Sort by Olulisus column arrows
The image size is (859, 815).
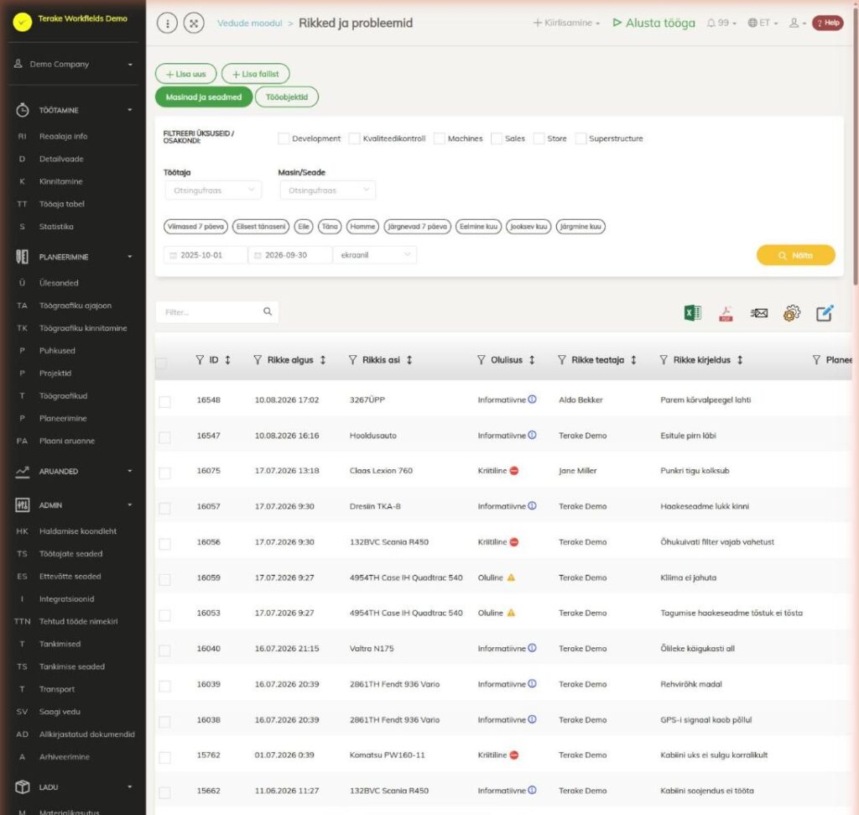tap(532, 359)
